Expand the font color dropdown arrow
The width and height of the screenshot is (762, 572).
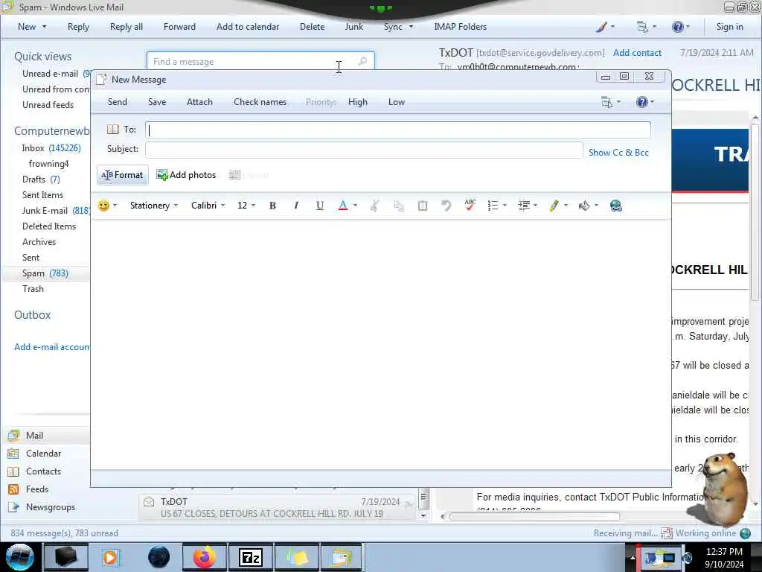[355, 206]
